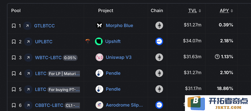Image resolution: width=251 pixels, height=111 pixels.
Task: Click the Ethereum chain icon in row 1
Action: (159, 26)
